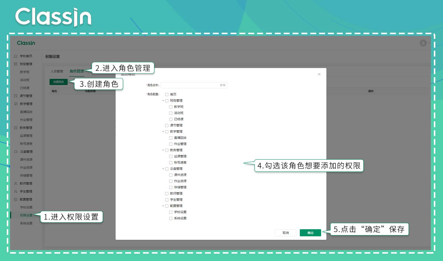This screenshot has width=443, height=261.
Task: Click the 云盘管理 cloud icon in sidebar
Action: [16, 151]
